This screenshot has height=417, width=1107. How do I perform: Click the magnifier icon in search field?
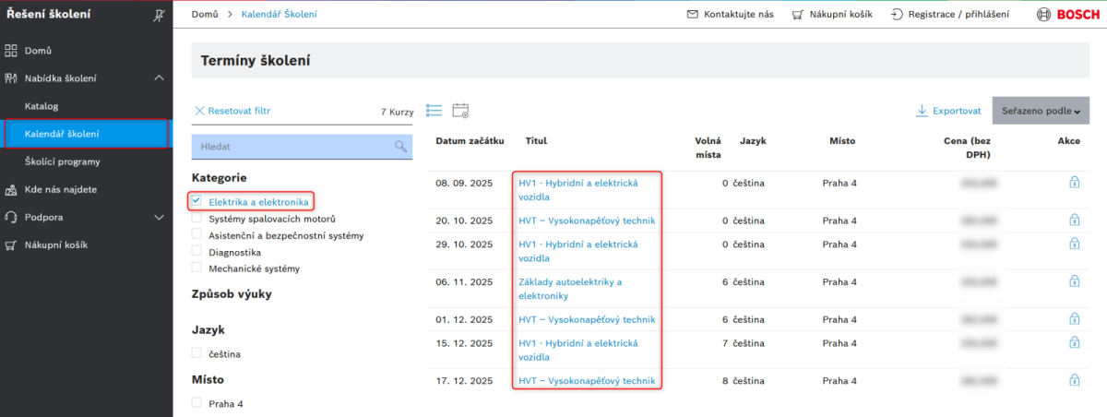[400, 147]
